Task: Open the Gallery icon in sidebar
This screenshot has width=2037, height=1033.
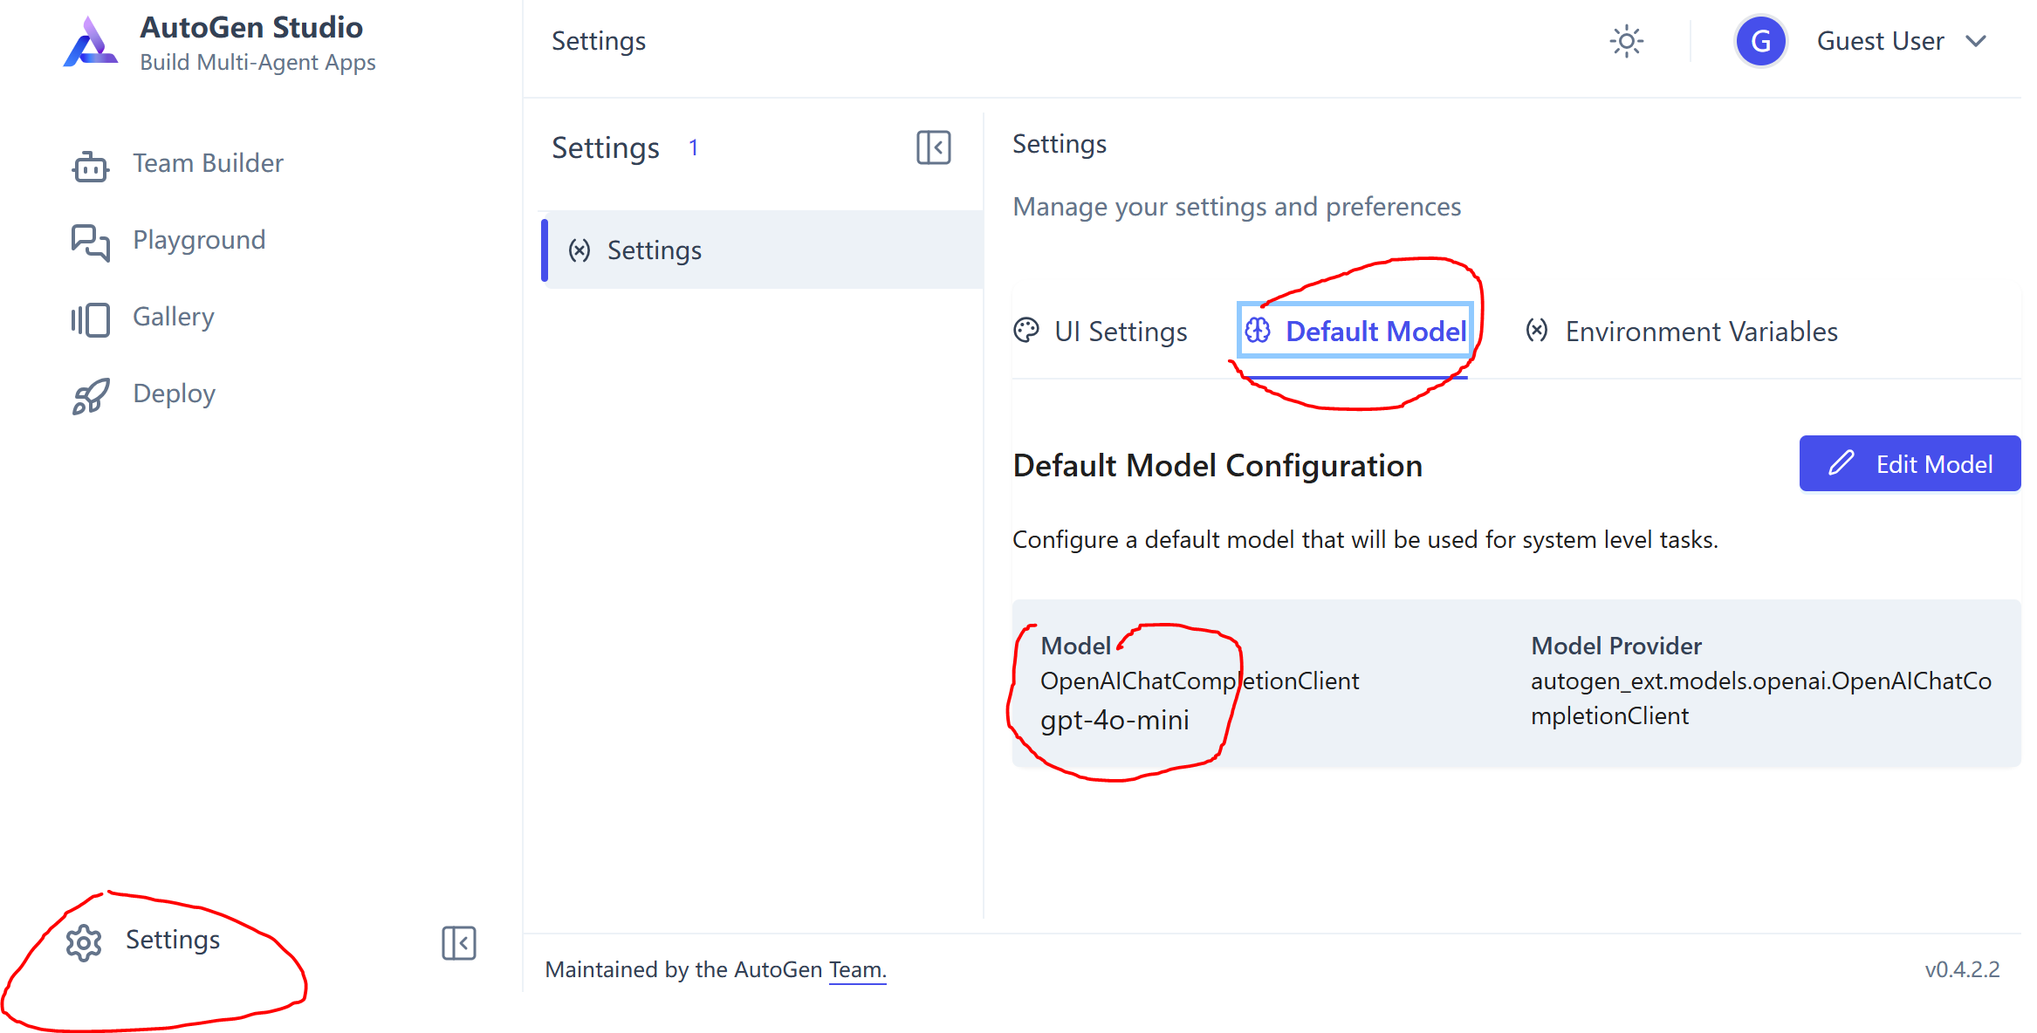Action: pos(90,318)
